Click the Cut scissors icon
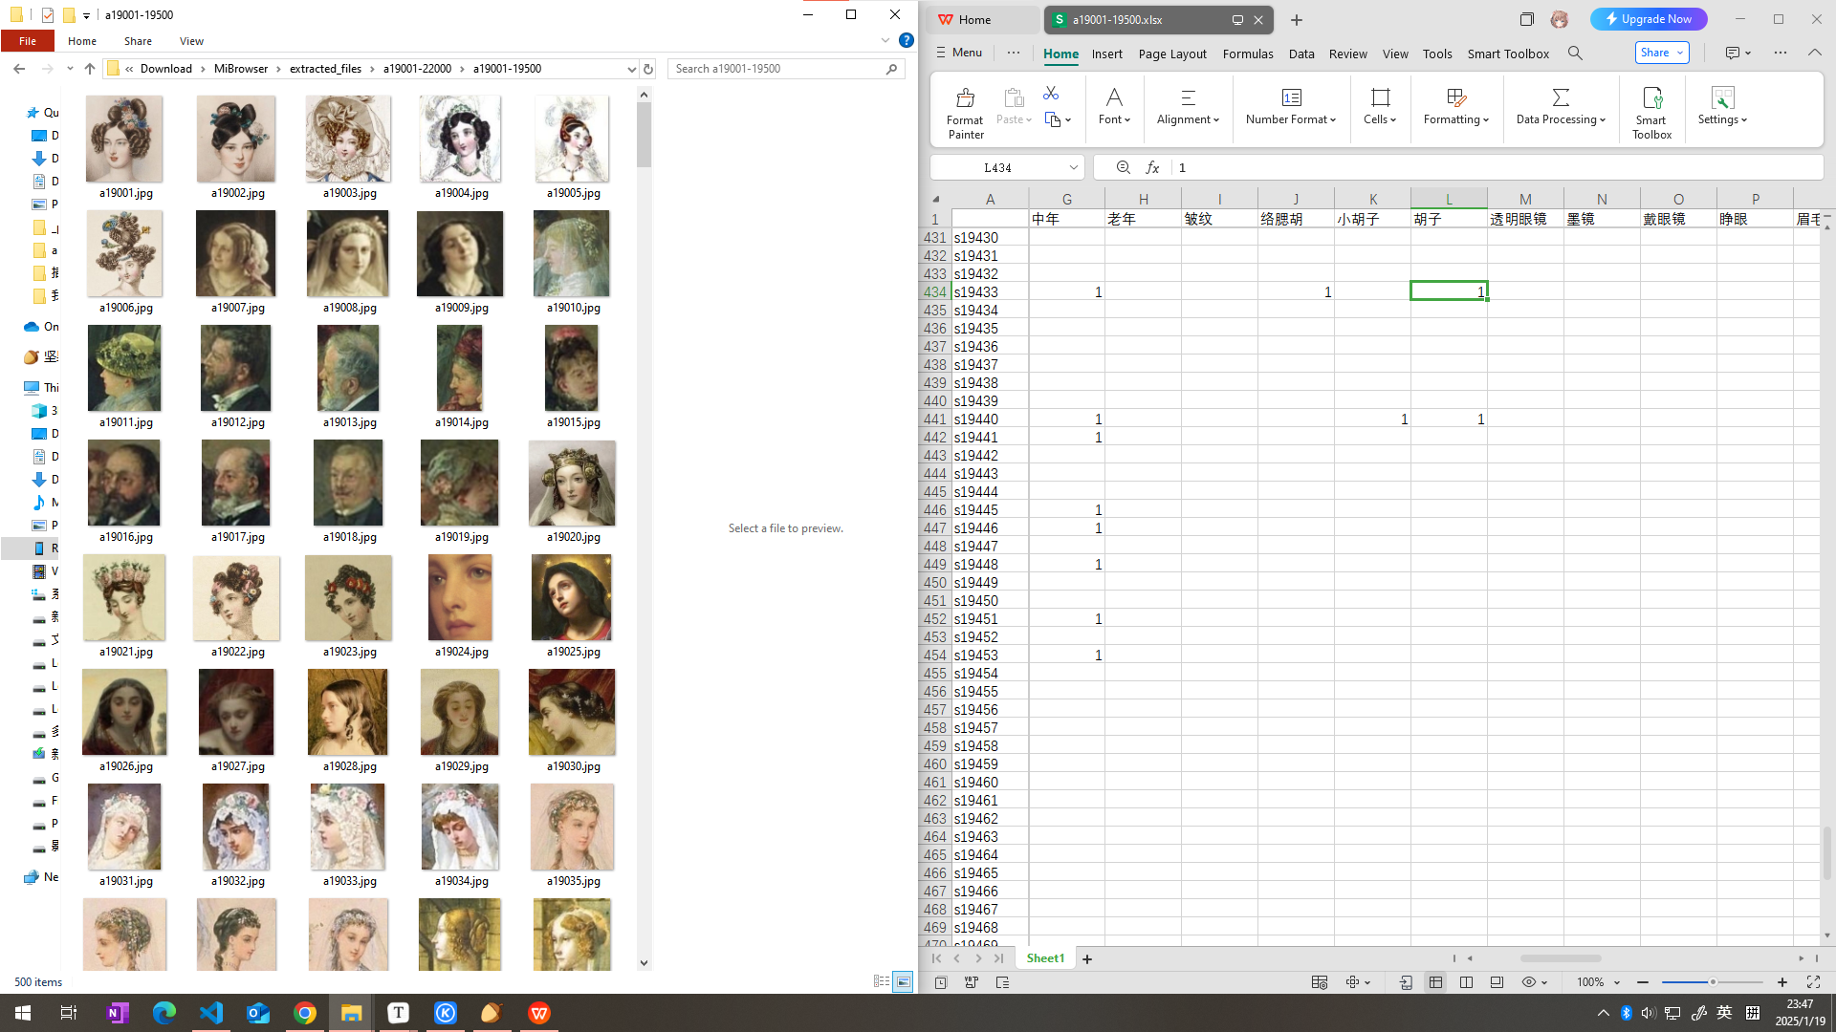 [x=1051, y=93]
